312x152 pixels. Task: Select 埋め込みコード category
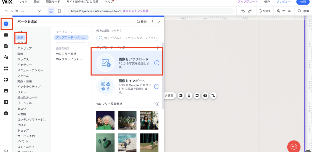click(27, 98)
